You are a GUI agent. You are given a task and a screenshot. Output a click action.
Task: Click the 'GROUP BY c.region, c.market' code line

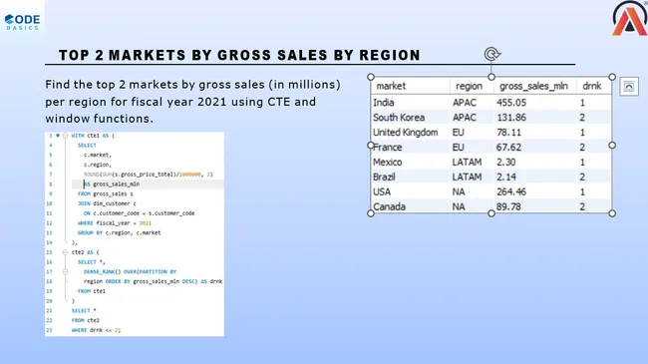point(119,233)
